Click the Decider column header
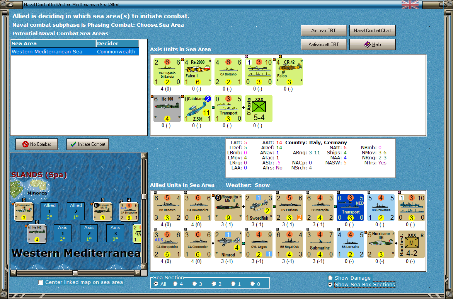Image resolution: width=453 pixels, height=299 pixels. 118,43
